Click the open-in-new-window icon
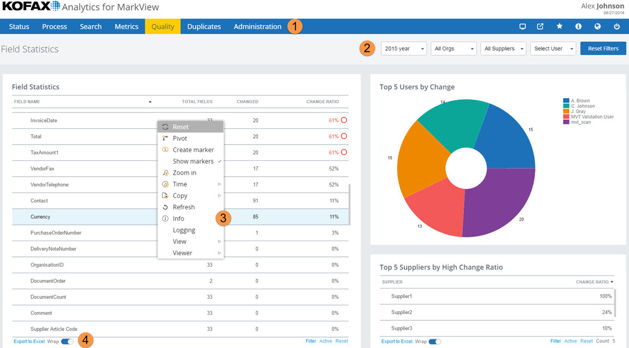 [540, 26]
